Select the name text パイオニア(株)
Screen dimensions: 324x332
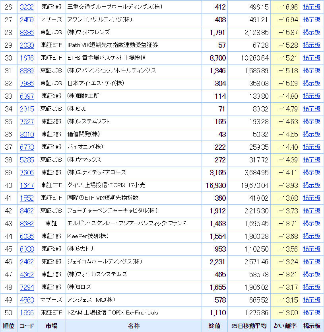coord(85,147)
